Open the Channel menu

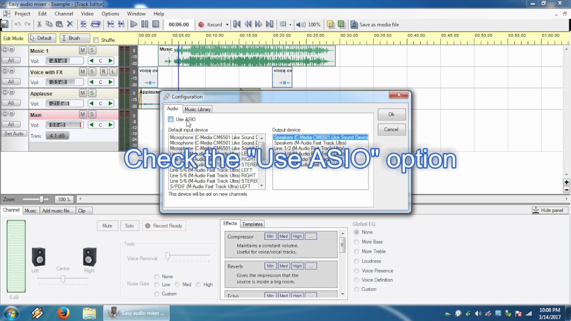[x=64, y=14]
